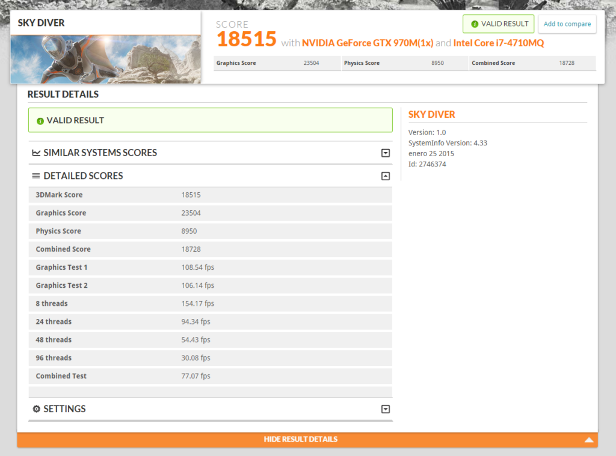
Task: Expand the Settings section arrow
Action: 386,409
